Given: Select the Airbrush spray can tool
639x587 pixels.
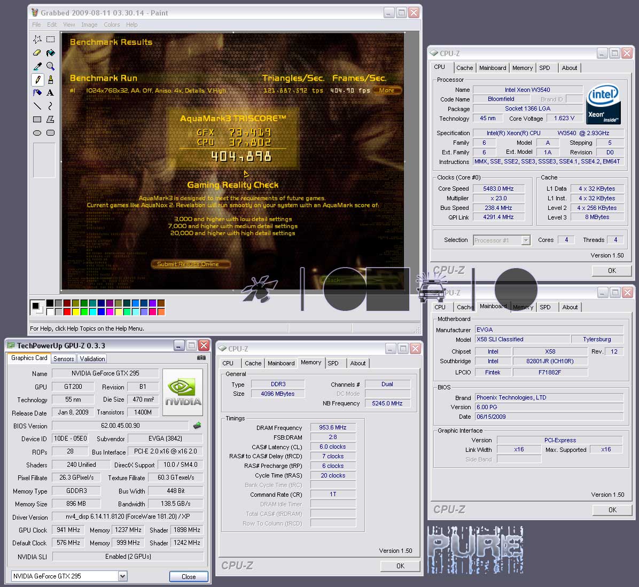Looking at the screenshot, I should click(37, 93).
